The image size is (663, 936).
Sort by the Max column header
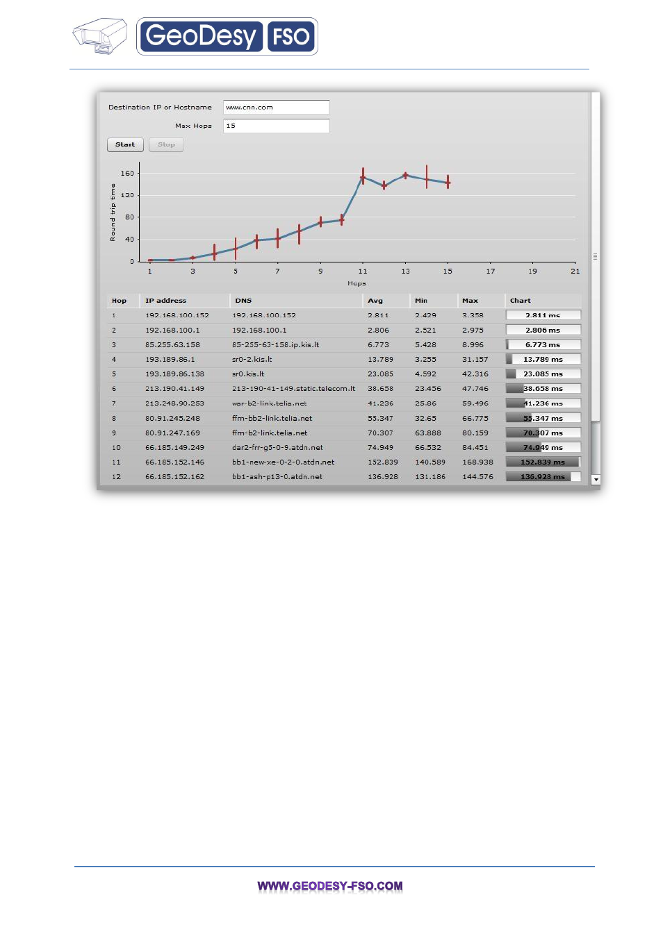coord(470,301)
